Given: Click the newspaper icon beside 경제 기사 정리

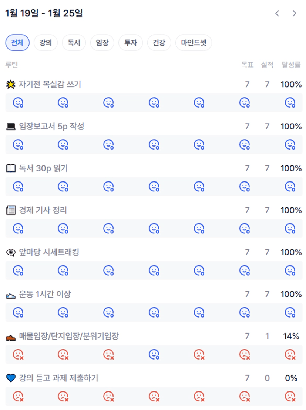Looking at the screenshot, I should [11, 210].
